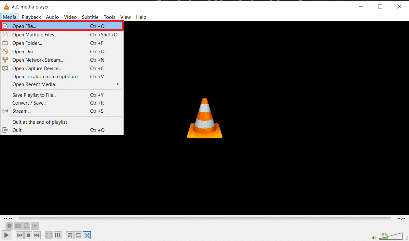Mute audio with the speaker icon

(374, 238)
